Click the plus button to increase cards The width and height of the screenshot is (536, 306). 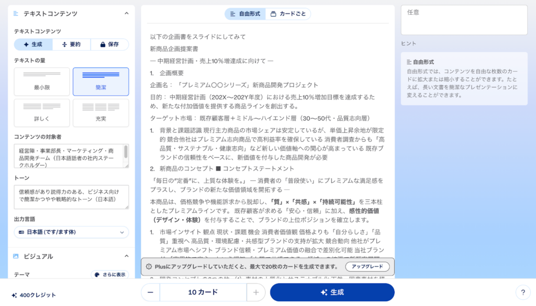pos(255,292)
